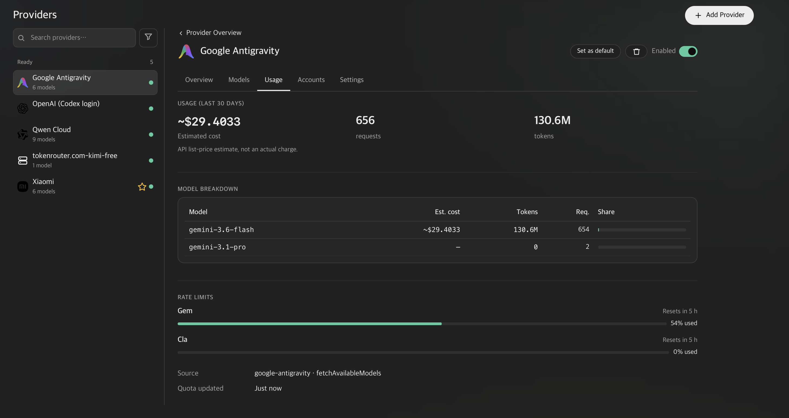Click the Cla rate limit label
The height and width of the screenshot is (418, 789).
pos(182,339)
